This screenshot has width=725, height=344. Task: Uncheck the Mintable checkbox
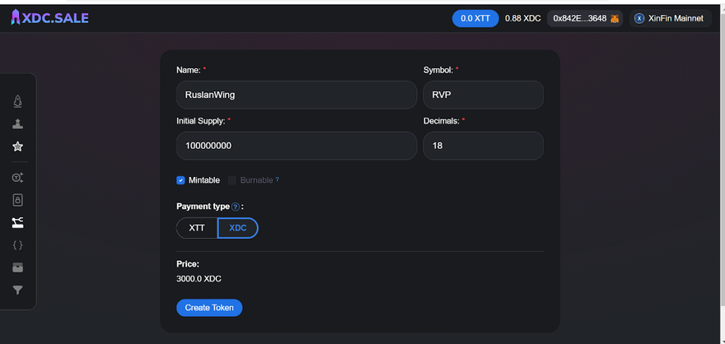(180, 180)
